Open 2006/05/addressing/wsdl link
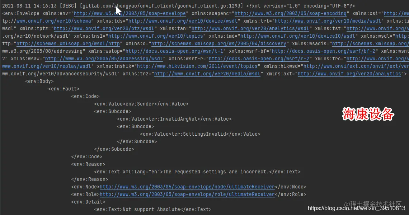The height and width of the screenshot is (215, 409). coord(104,59)
